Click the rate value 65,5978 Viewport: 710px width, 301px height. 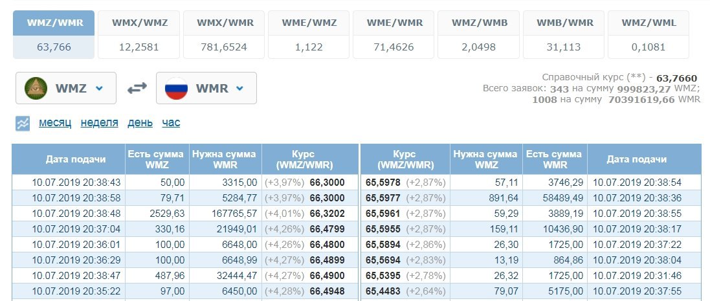click(x=383, y=183)
